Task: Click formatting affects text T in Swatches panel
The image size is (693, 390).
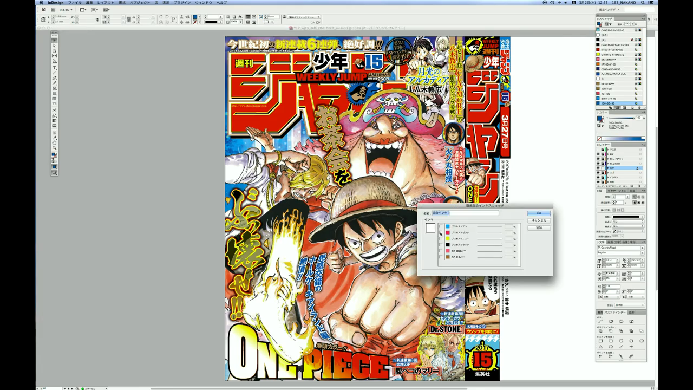Action: point(610,24)
